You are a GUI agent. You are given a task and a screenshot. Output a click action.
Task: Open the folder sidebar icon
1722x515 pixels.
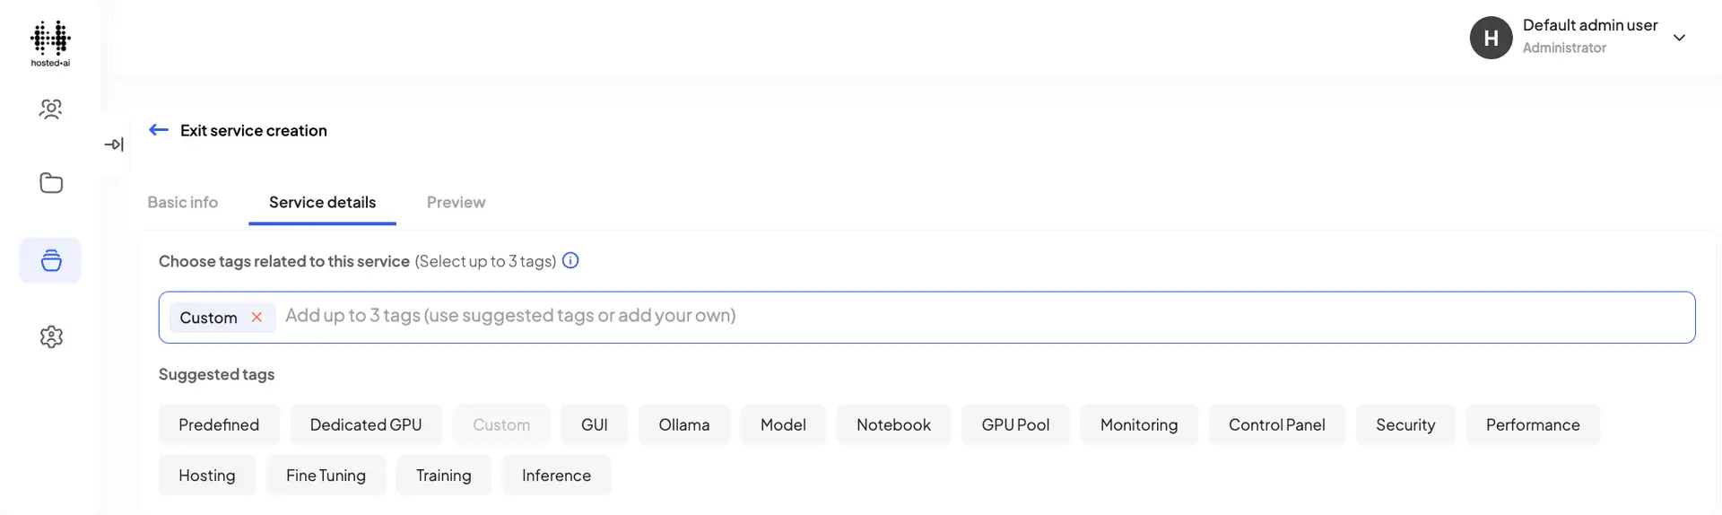click(51, 183)
